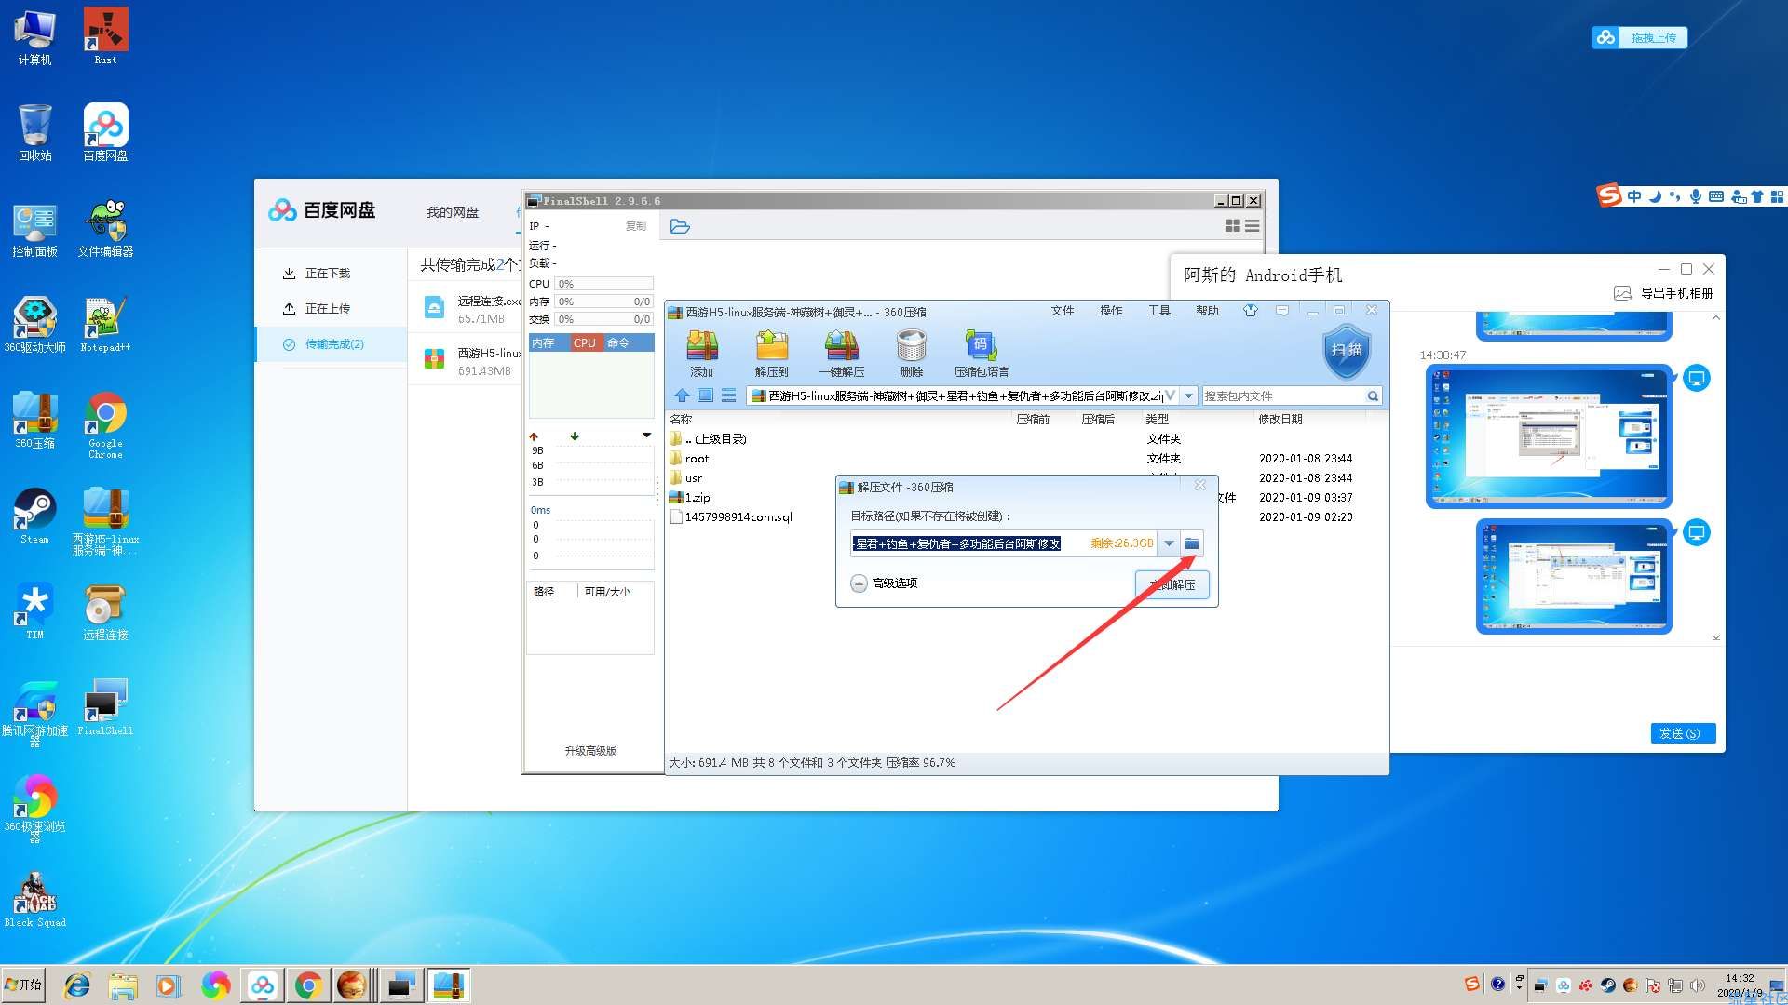Click the Baidu Netdisk taskbar icon
1788x1005 pixels.
coord(263,985)
